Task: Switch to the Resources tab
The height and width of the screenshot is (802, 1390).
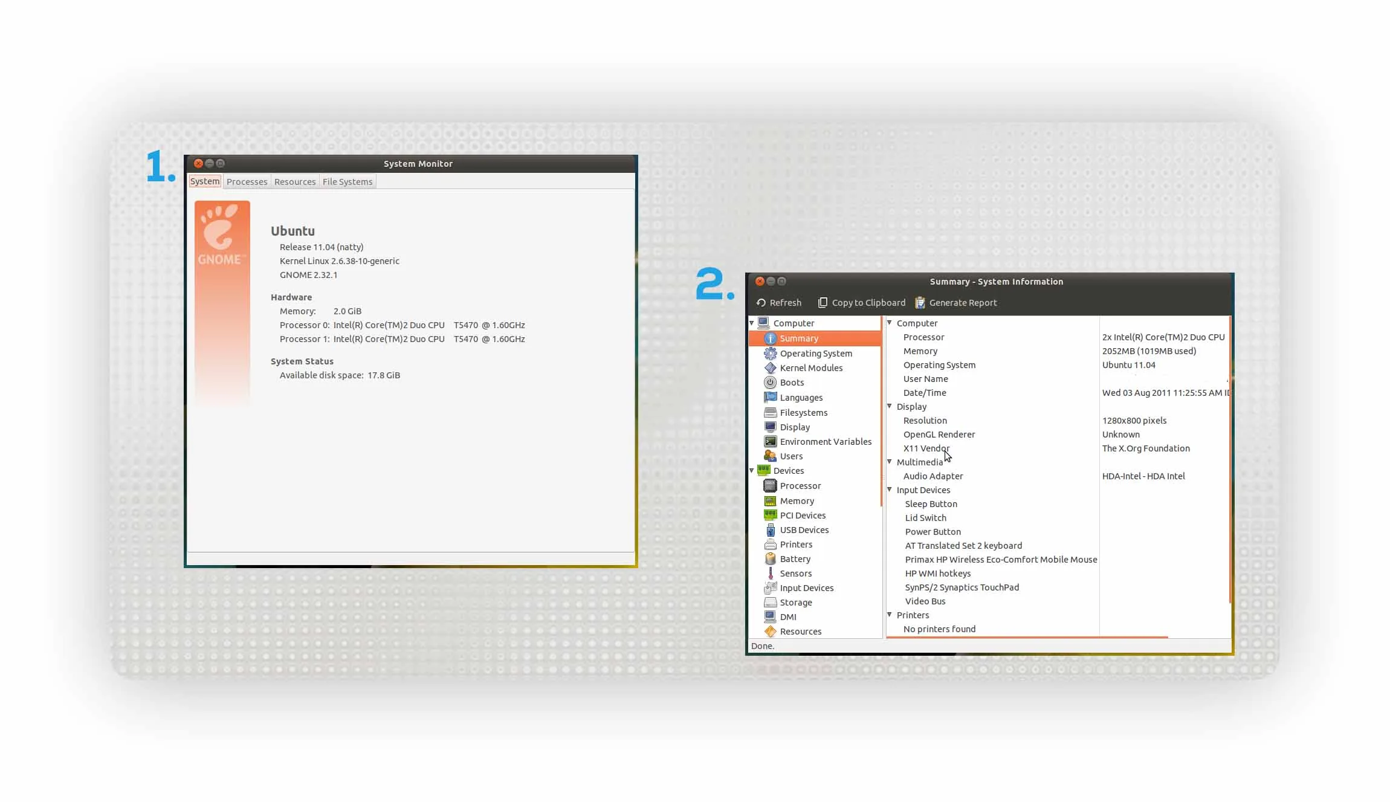Action: tap(295, 182)
